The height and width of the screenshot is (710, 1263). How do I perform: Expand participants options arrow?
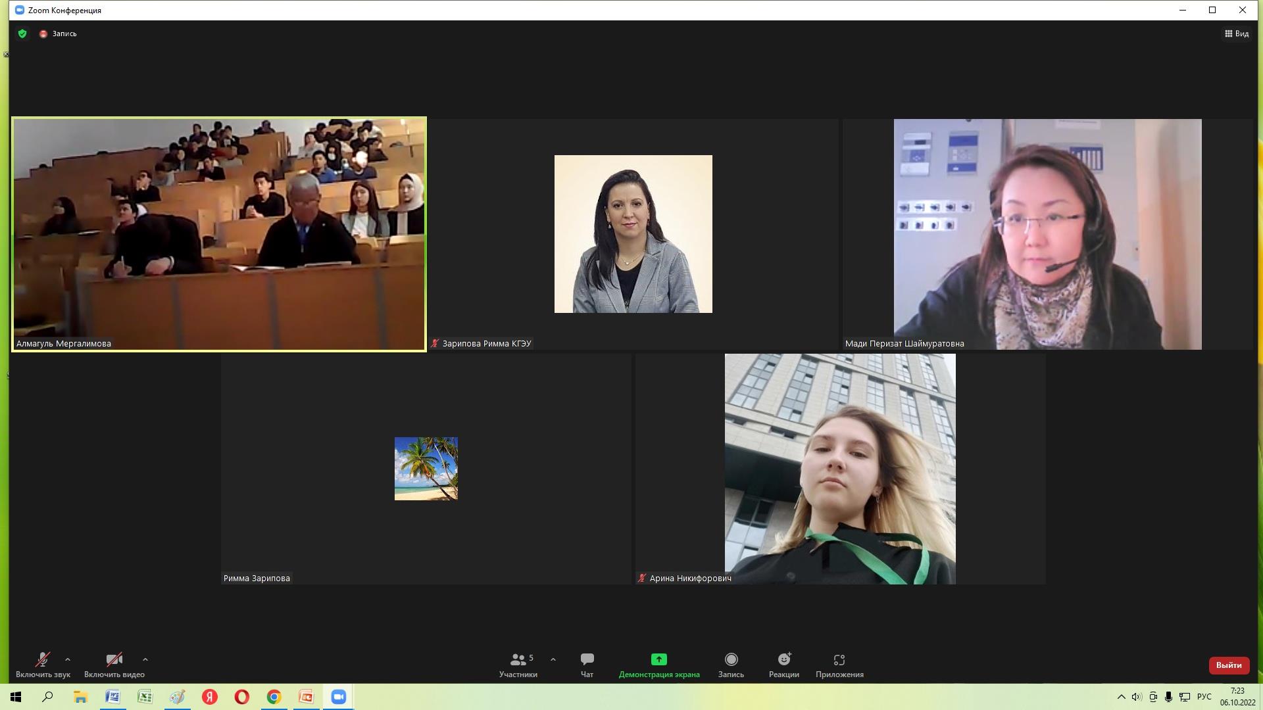553,659
